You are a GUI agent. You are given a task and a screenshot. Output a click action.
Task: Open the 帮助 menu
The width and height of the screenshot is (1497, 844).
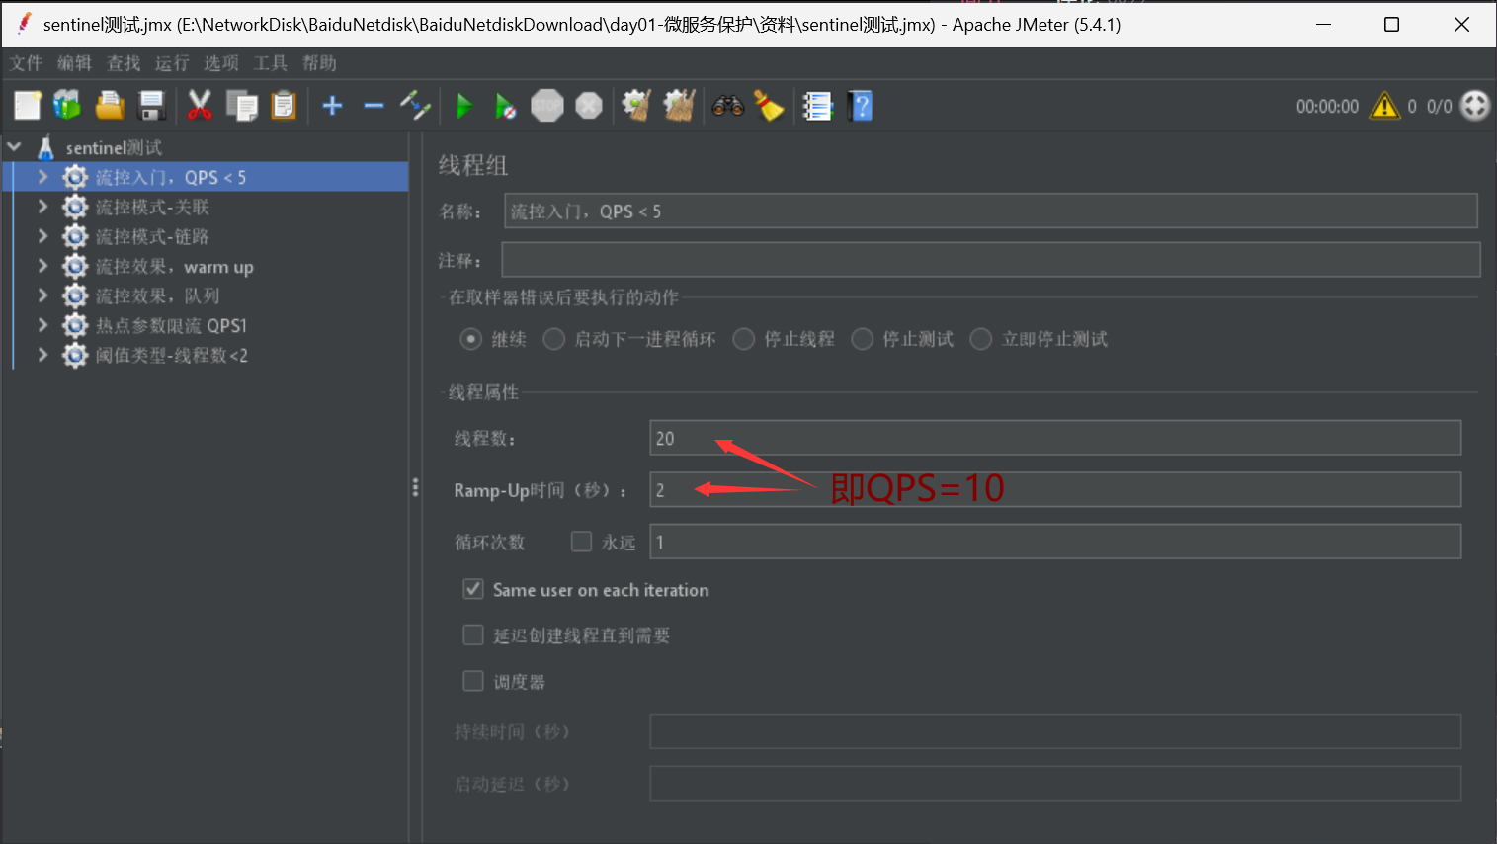click(x=319, y=63)
